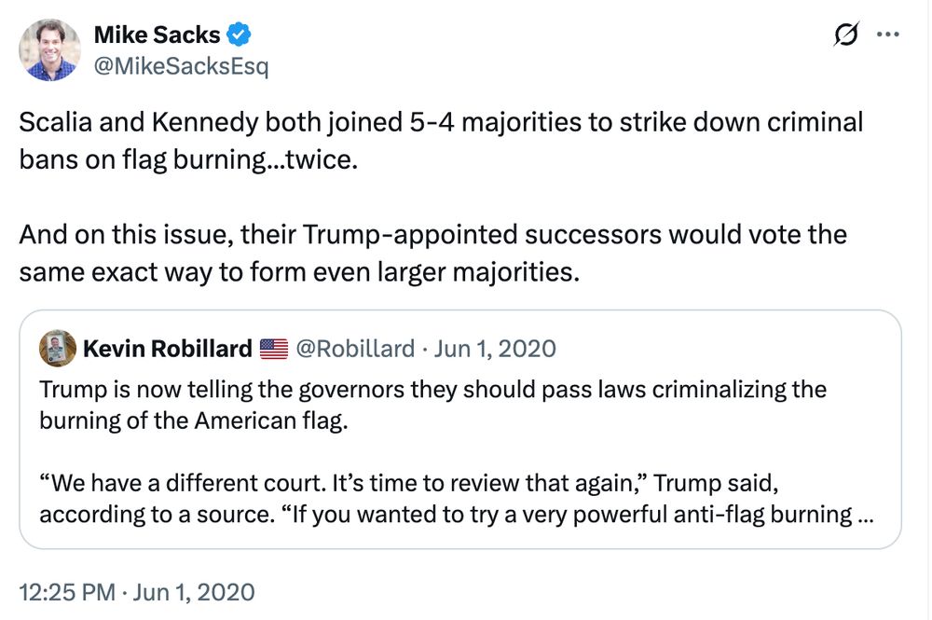Click the first line of Robillard's quoted tweet
The image size is (932, 620).
(432, 390)
